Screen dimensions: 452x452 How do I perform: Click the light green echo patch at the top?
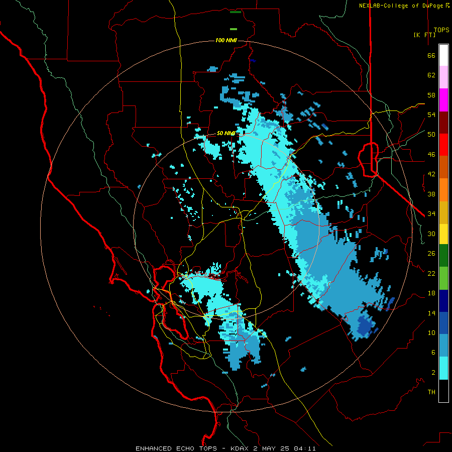click(x=234, y=29)
